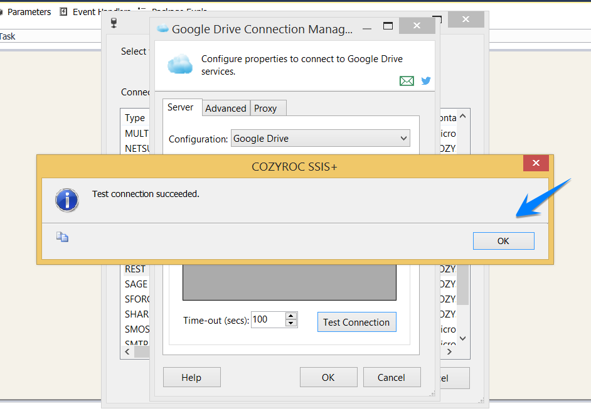The height and width of the screenshot is (411, 591).
Task: Open the Configuration dropdown showing Google Drive
Action: click(x=321, y=139)
